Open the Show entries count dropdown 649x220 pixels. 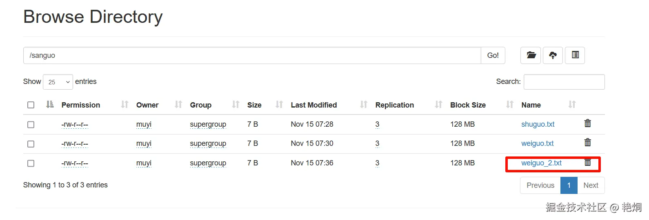pyautogui.click(x=58, y=82)
